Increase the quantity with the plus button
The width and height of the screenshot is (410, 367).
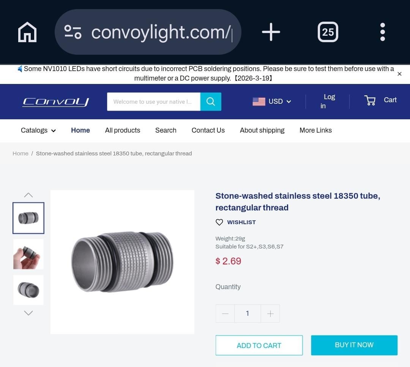click(270, 313)
